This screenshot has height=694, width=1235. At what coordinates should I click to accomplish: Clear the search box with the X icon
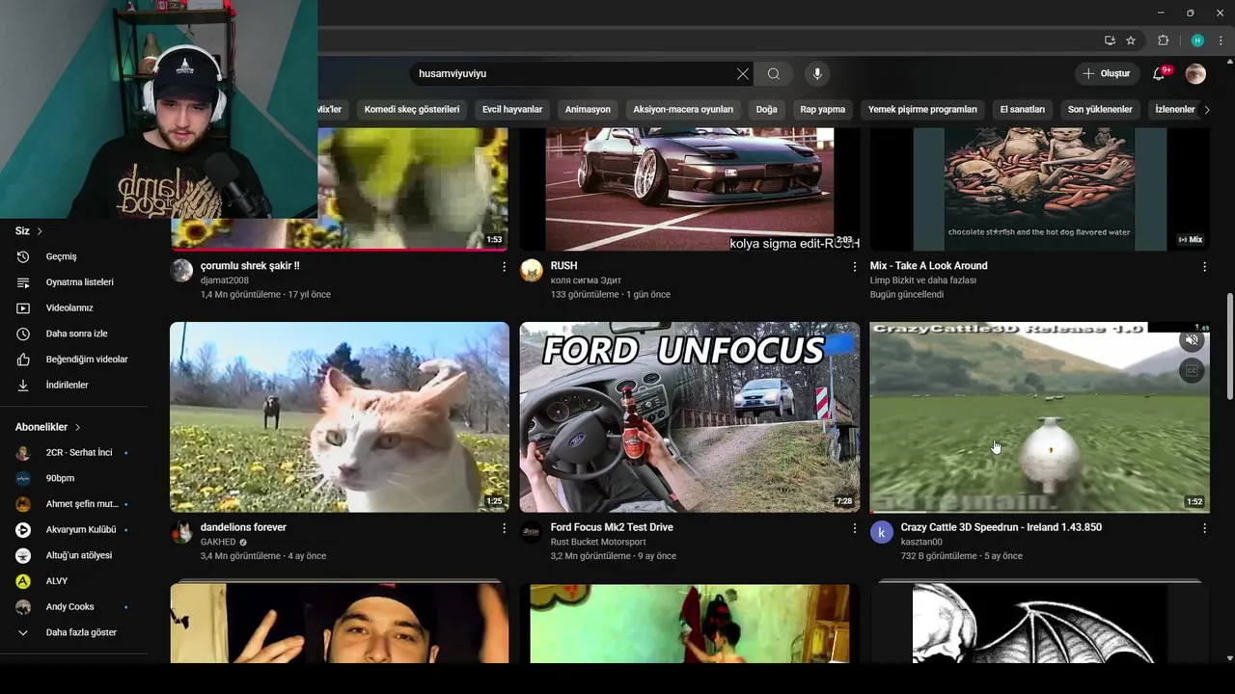pos(742,74)
